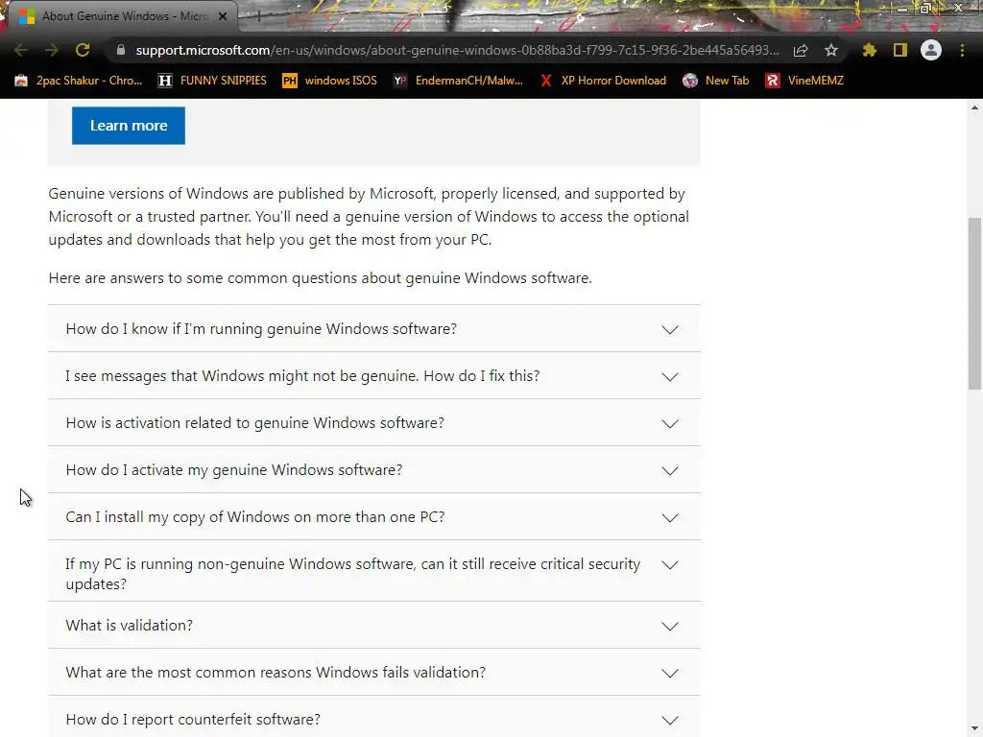Open a new tab with the plus button
Screen dimensions: 983x737
pyautogui.click(x=259, y=16)
